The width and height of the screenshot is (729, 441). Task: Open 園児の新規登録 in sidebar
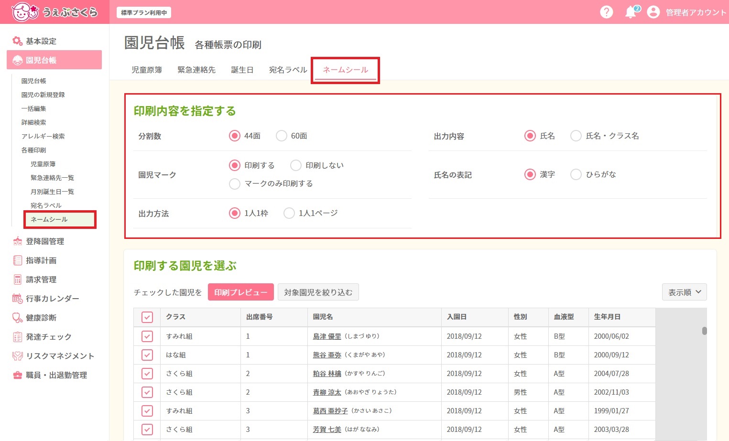(43, 95)
